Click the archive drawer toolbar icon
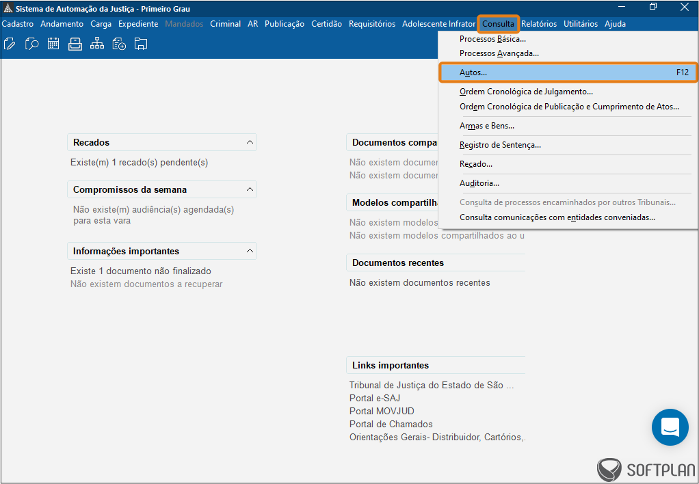699x484 pixels. tap(75, 44)
